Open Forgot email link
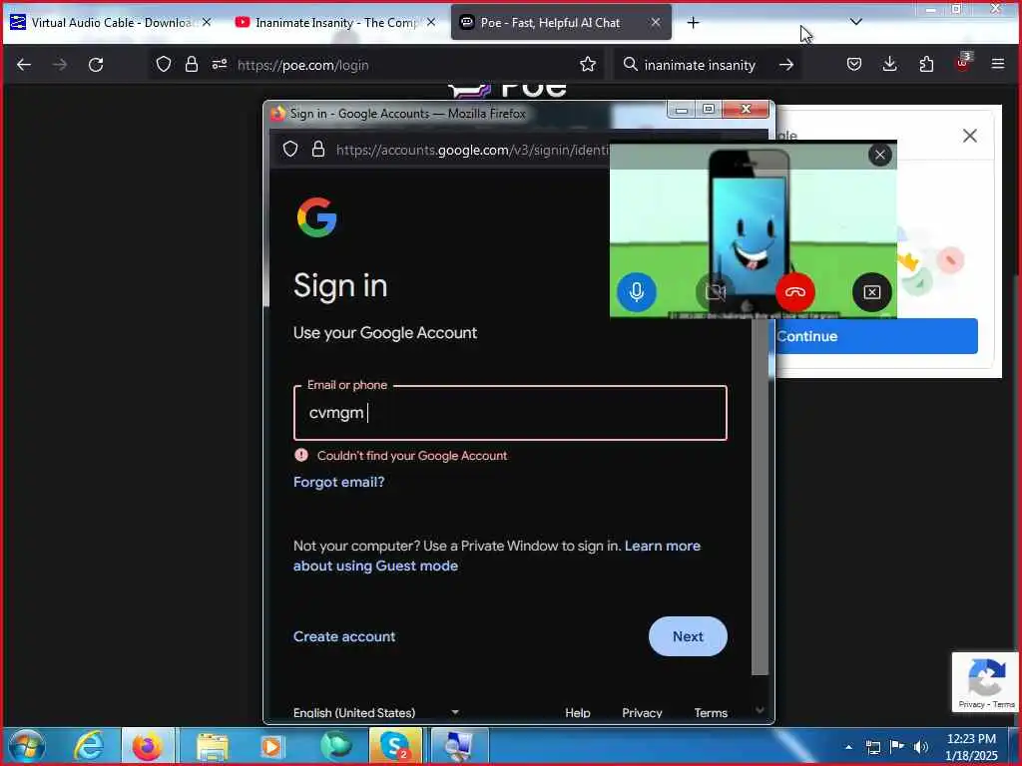The height and width of the screenshot is (766, 1022). point(339,482)
